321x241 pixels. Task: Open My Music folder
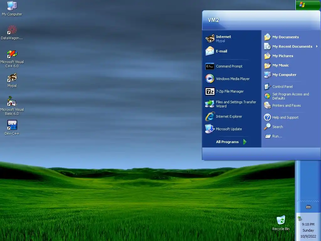tap(291, 65)
